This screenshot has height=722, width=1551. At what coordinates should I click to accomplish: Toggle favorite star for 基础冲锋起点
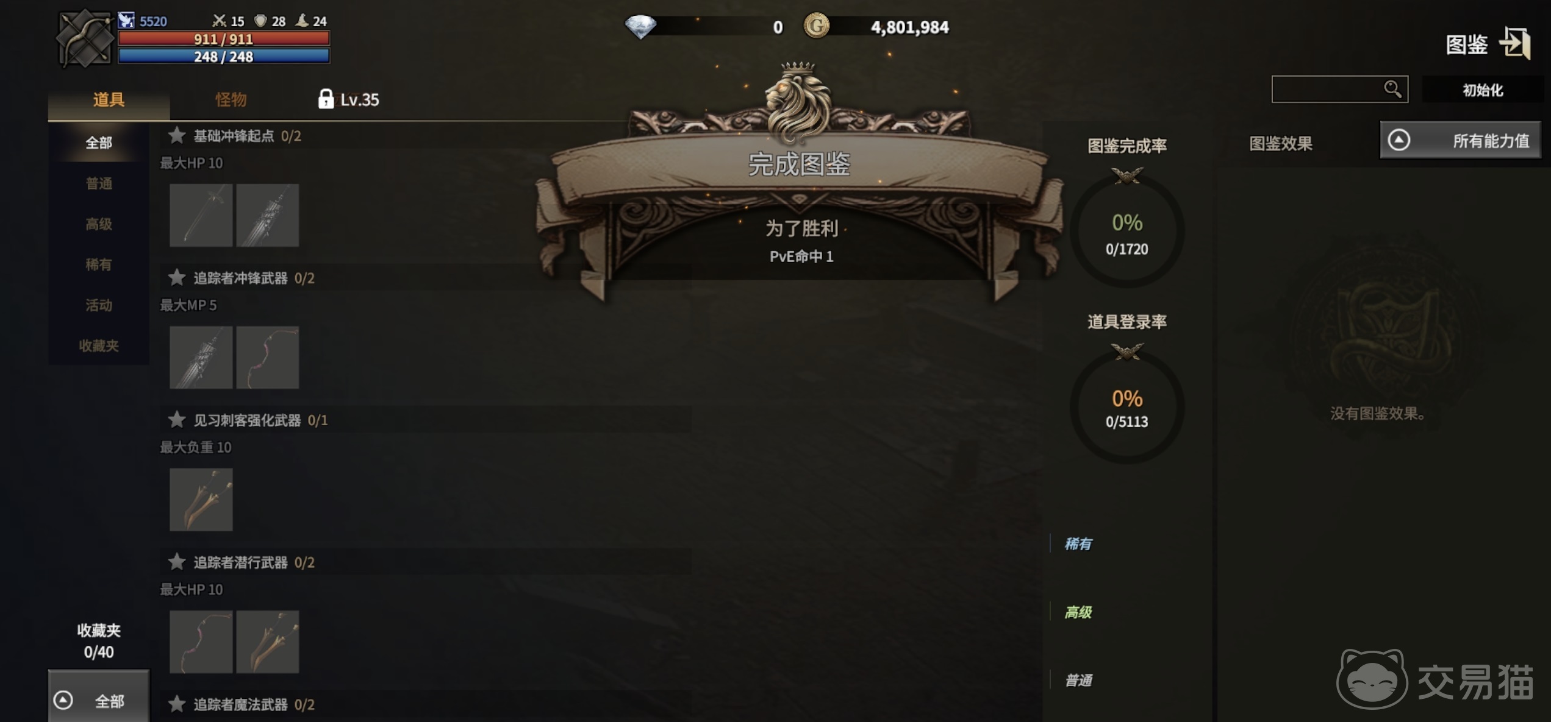(x=176, y=135)
